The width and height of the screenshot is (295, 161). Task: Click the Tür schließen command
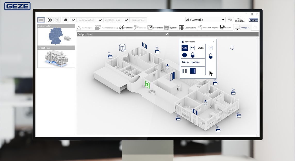[x=191, y=62]
